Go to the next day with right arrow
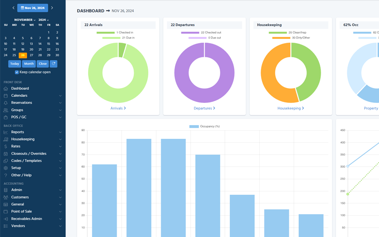This screenshot has height=237, width=379. (52, 8)
